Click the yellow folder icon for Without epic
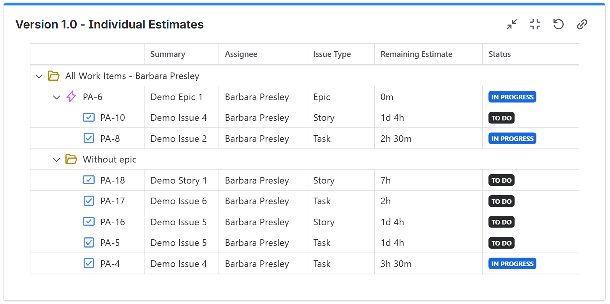This screenshot has height=304, width=610. click(x=71, y=159)
